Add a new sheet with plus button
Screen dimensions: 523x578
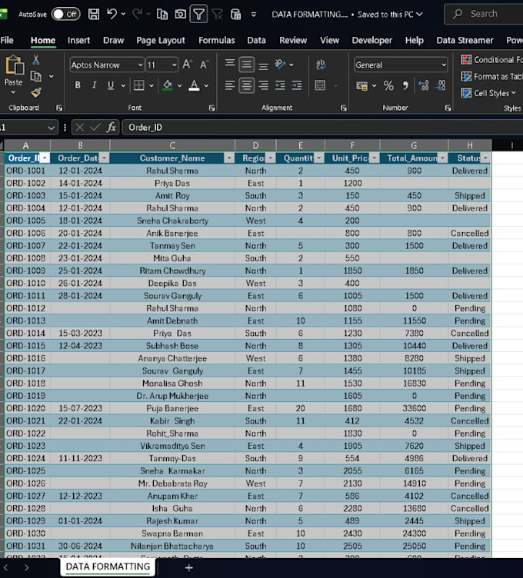(188, 568)
